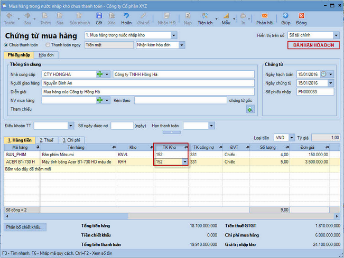This screenshot has height=258, width=344.
Task: Select the KNVL warehouse cell
Action: coord(135,155)
